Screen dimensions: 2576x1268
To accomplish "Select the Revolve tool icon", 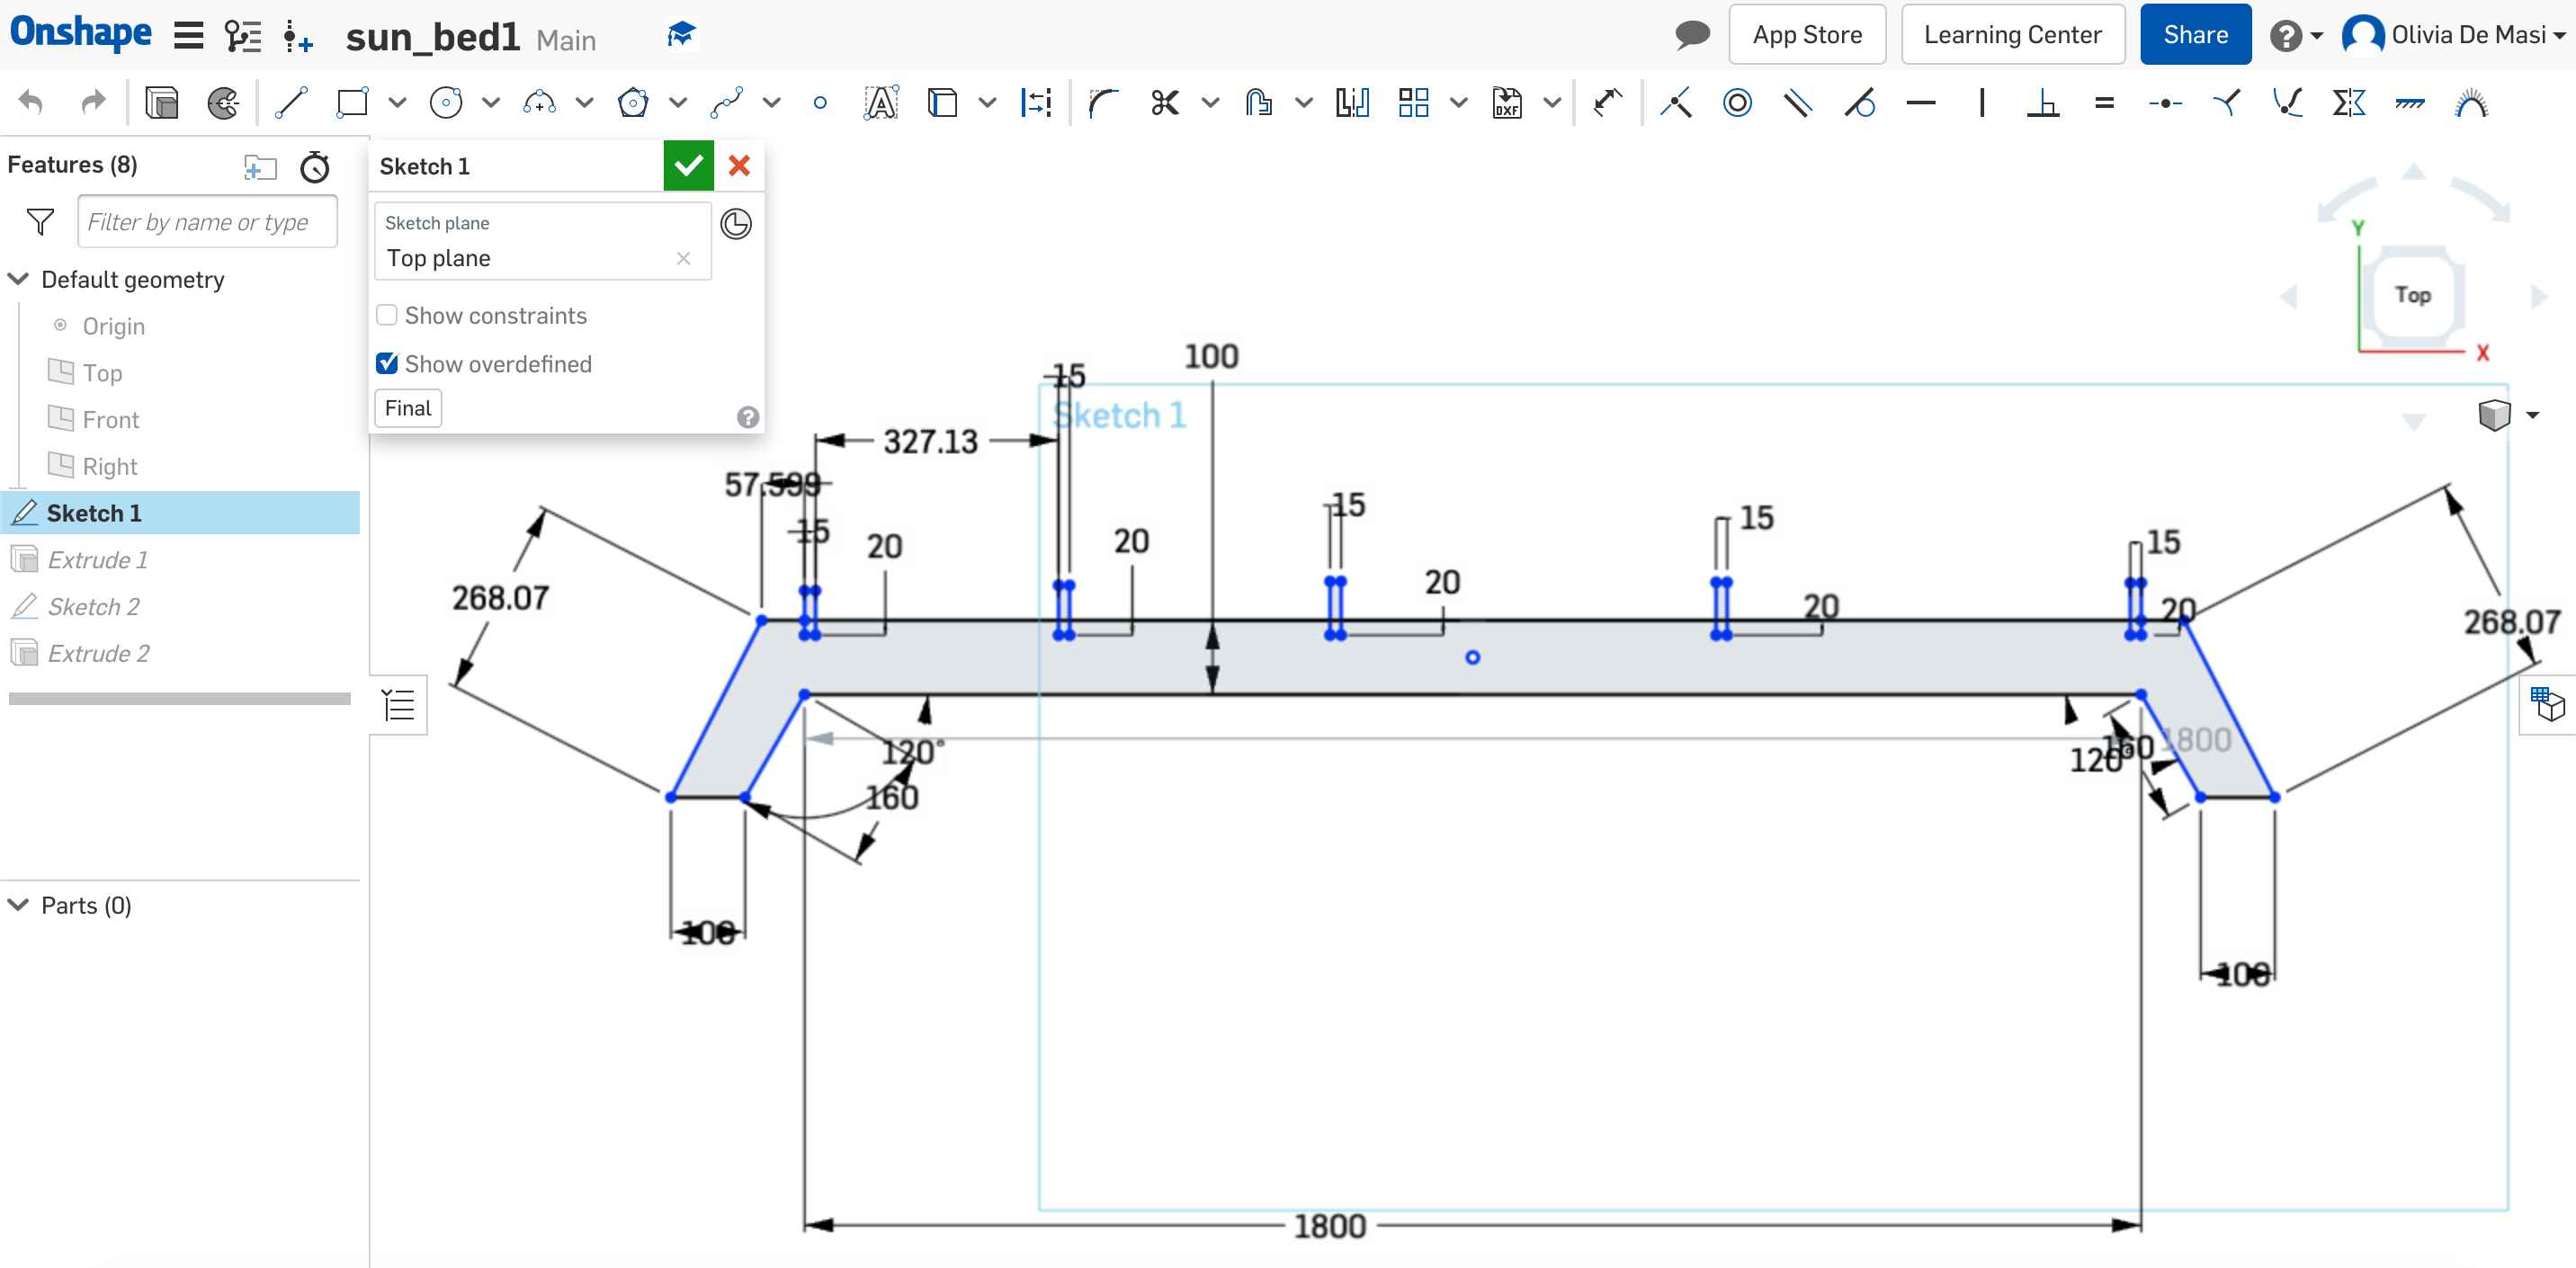I will tap(223, 102).
